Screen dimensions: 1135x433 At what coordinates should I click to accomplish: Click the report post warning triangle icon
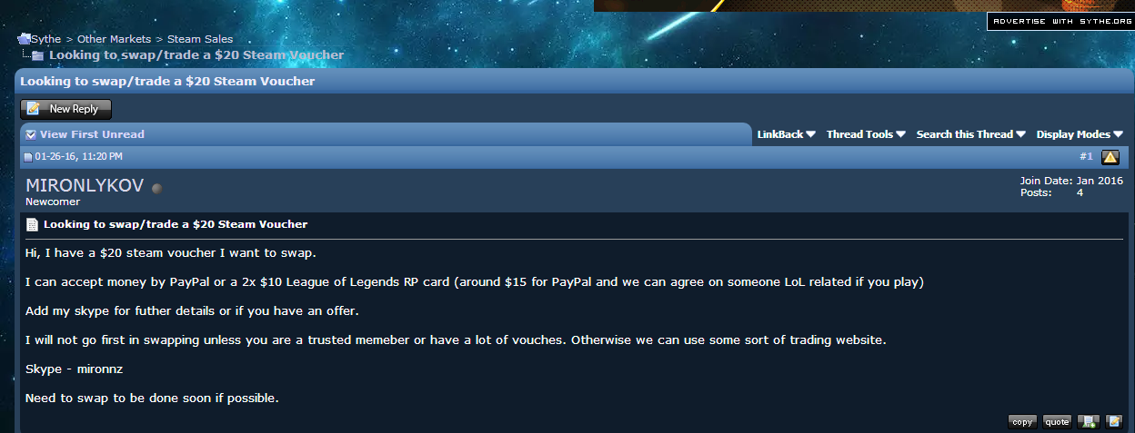point(1110,157)
